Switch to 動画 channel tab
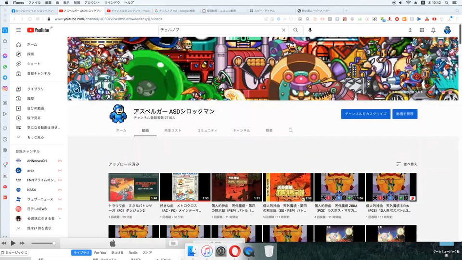The width and height of the screenshot is (462, 260). pyautogui.click(x=145, y=130)
